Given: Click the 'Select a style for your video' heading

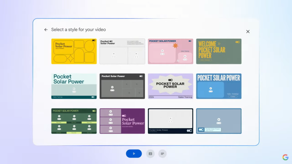Looking at the screenshot, I should 78,30.
